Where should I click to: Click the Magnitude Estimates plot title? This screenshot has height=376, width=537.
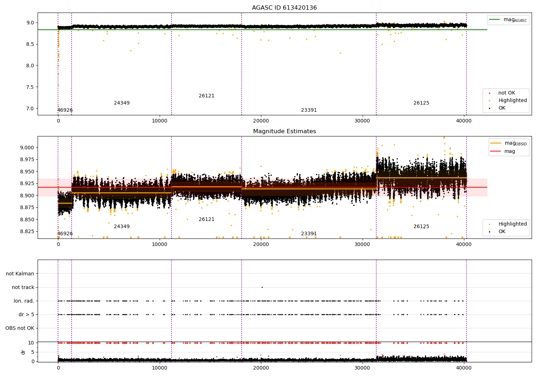pos(284,131)
